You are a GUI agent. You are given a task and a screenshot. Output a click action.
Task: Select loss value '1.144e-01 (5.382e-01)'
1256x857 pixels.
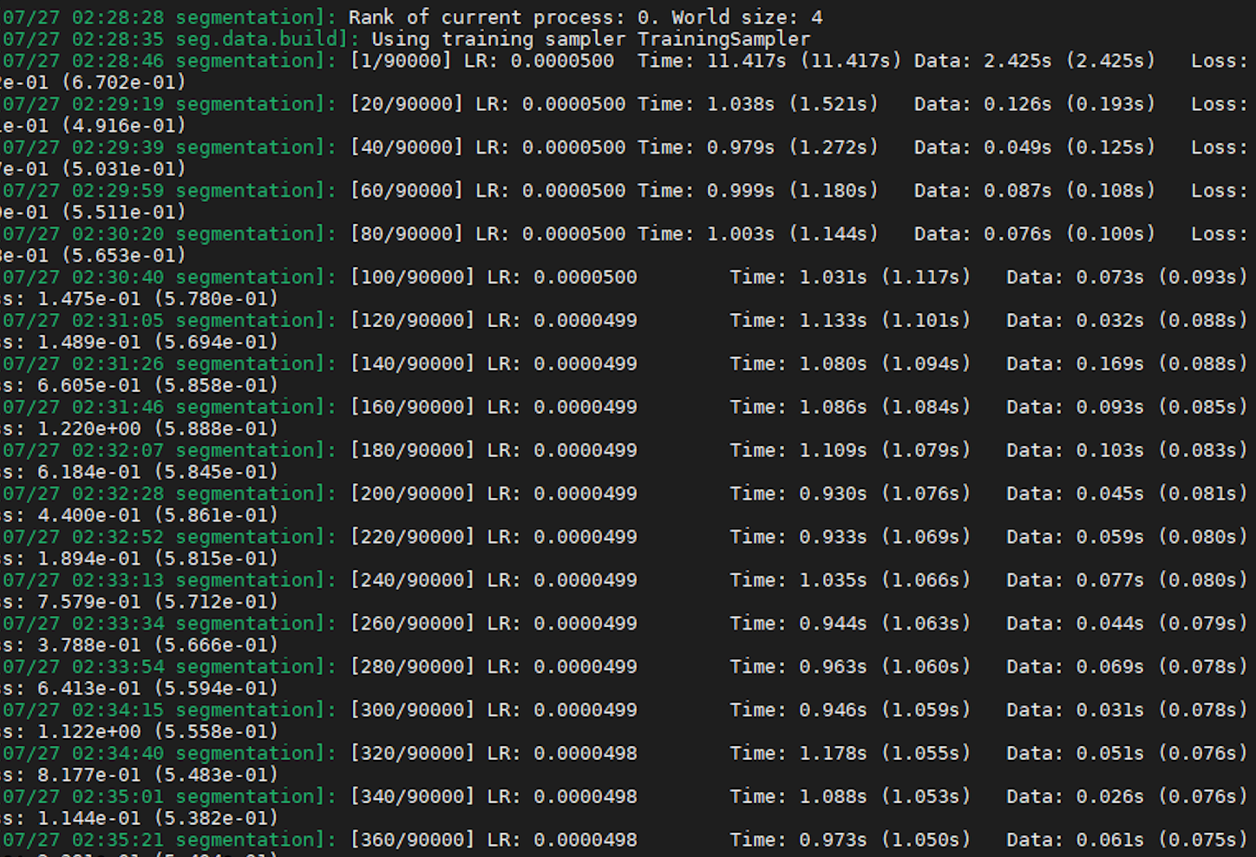click(158, 820)
